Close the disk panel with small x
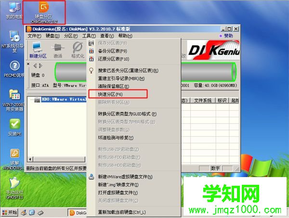 pos(28,64)
